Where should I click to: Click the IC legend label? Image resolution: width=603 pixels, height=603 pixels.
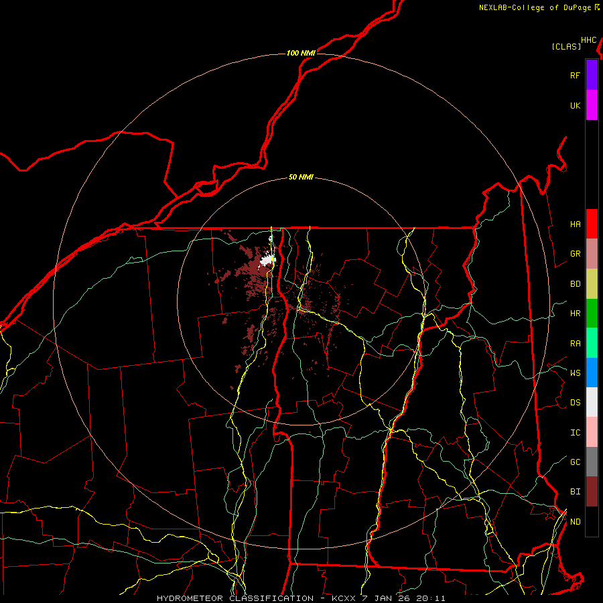coord(575,432)
